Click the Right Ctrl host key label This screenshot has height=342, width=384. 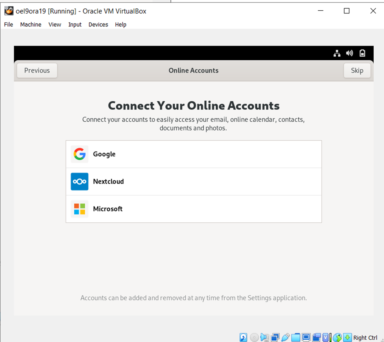pos(365,338)
